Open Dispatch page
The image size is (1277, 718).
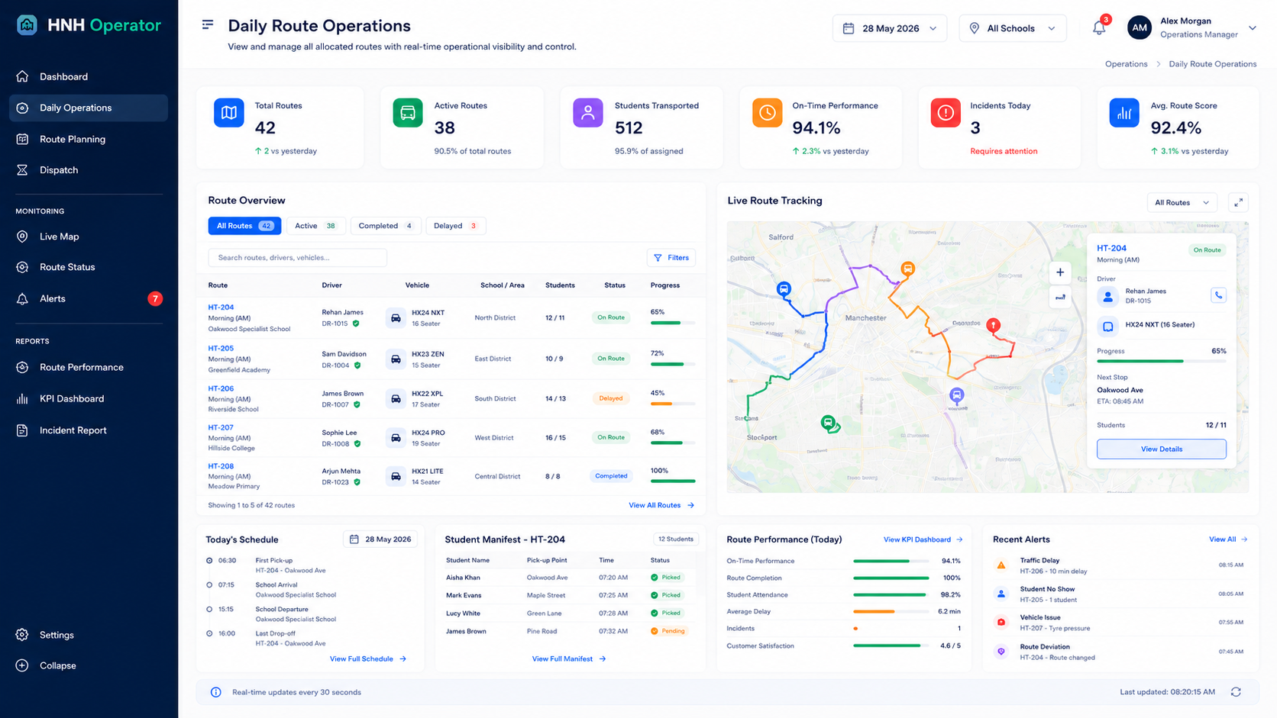[x=59, y=170]
